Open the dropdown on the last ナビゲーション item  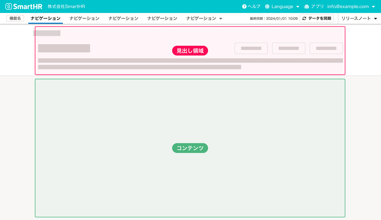click(221, 17)
